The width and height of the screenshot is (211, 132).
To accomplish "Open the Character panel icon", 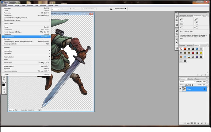I will [177, 40].
